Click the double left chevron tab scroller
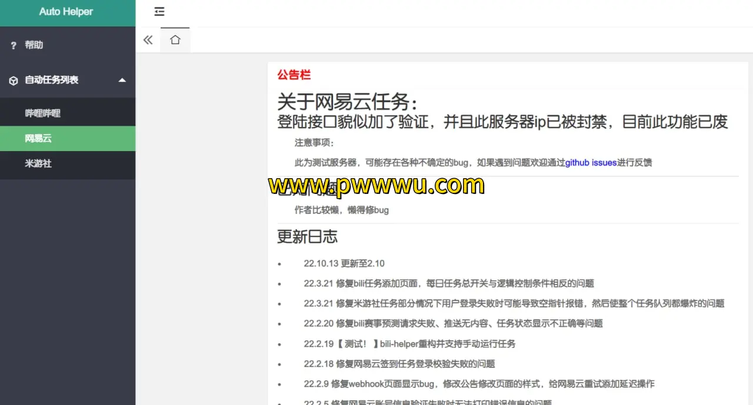Screen dimensions: 753x405 coord(148,40)
